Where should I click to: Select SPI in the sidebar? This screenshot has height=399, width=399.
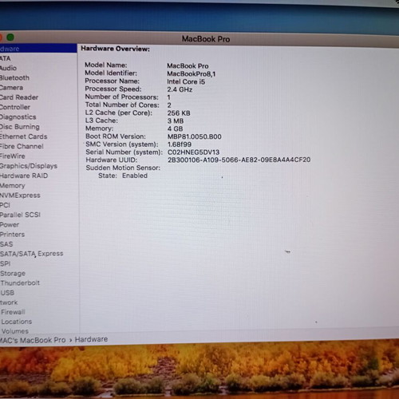click(x=5, y=263)
